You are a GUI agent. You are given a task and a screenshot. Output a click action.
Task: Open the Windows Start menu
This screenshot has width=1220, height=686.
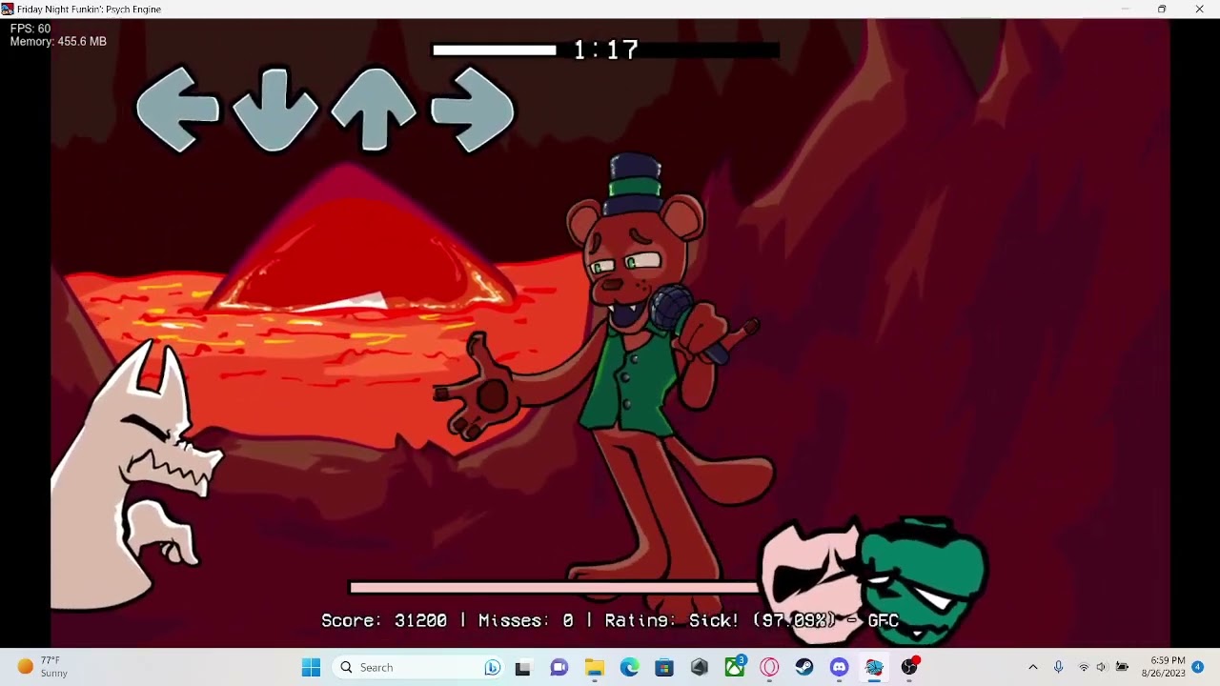pos(311,667)
